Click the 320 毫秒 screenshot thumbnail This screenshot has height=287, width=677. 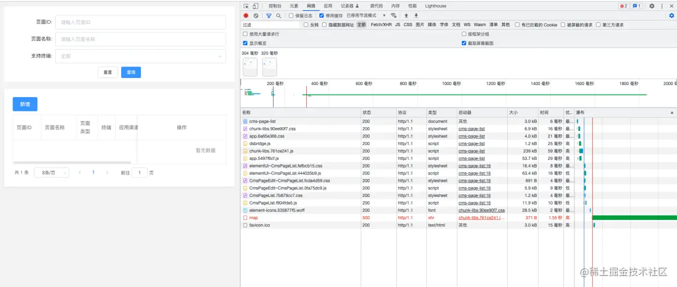(x=270, y=67)
